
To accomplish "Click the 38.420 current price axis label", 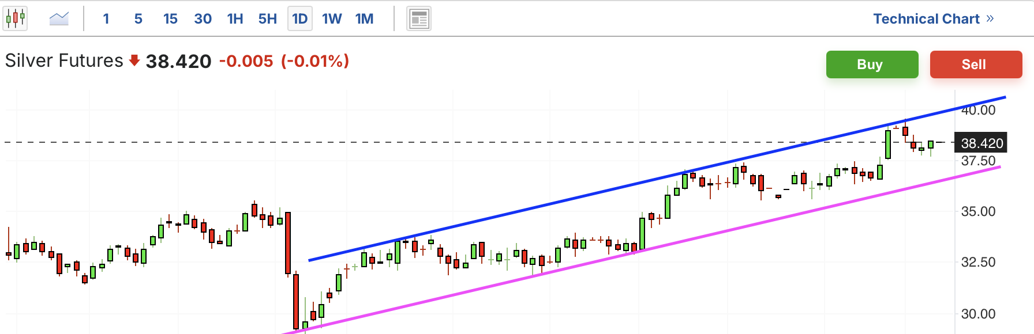I will [x=981, y=143].
